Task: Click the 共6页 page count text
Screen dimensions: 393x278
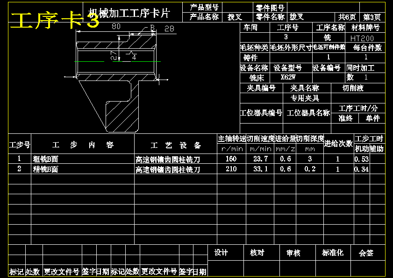Action: click(x=347, y=17)
